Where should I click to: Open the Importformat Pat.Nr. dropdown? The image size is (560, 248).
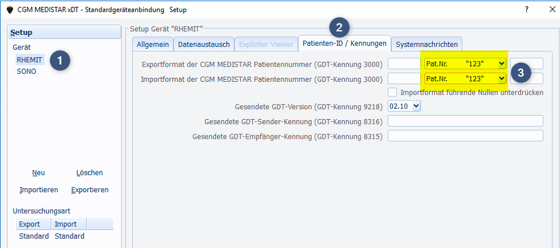click(x=502, y=78)
